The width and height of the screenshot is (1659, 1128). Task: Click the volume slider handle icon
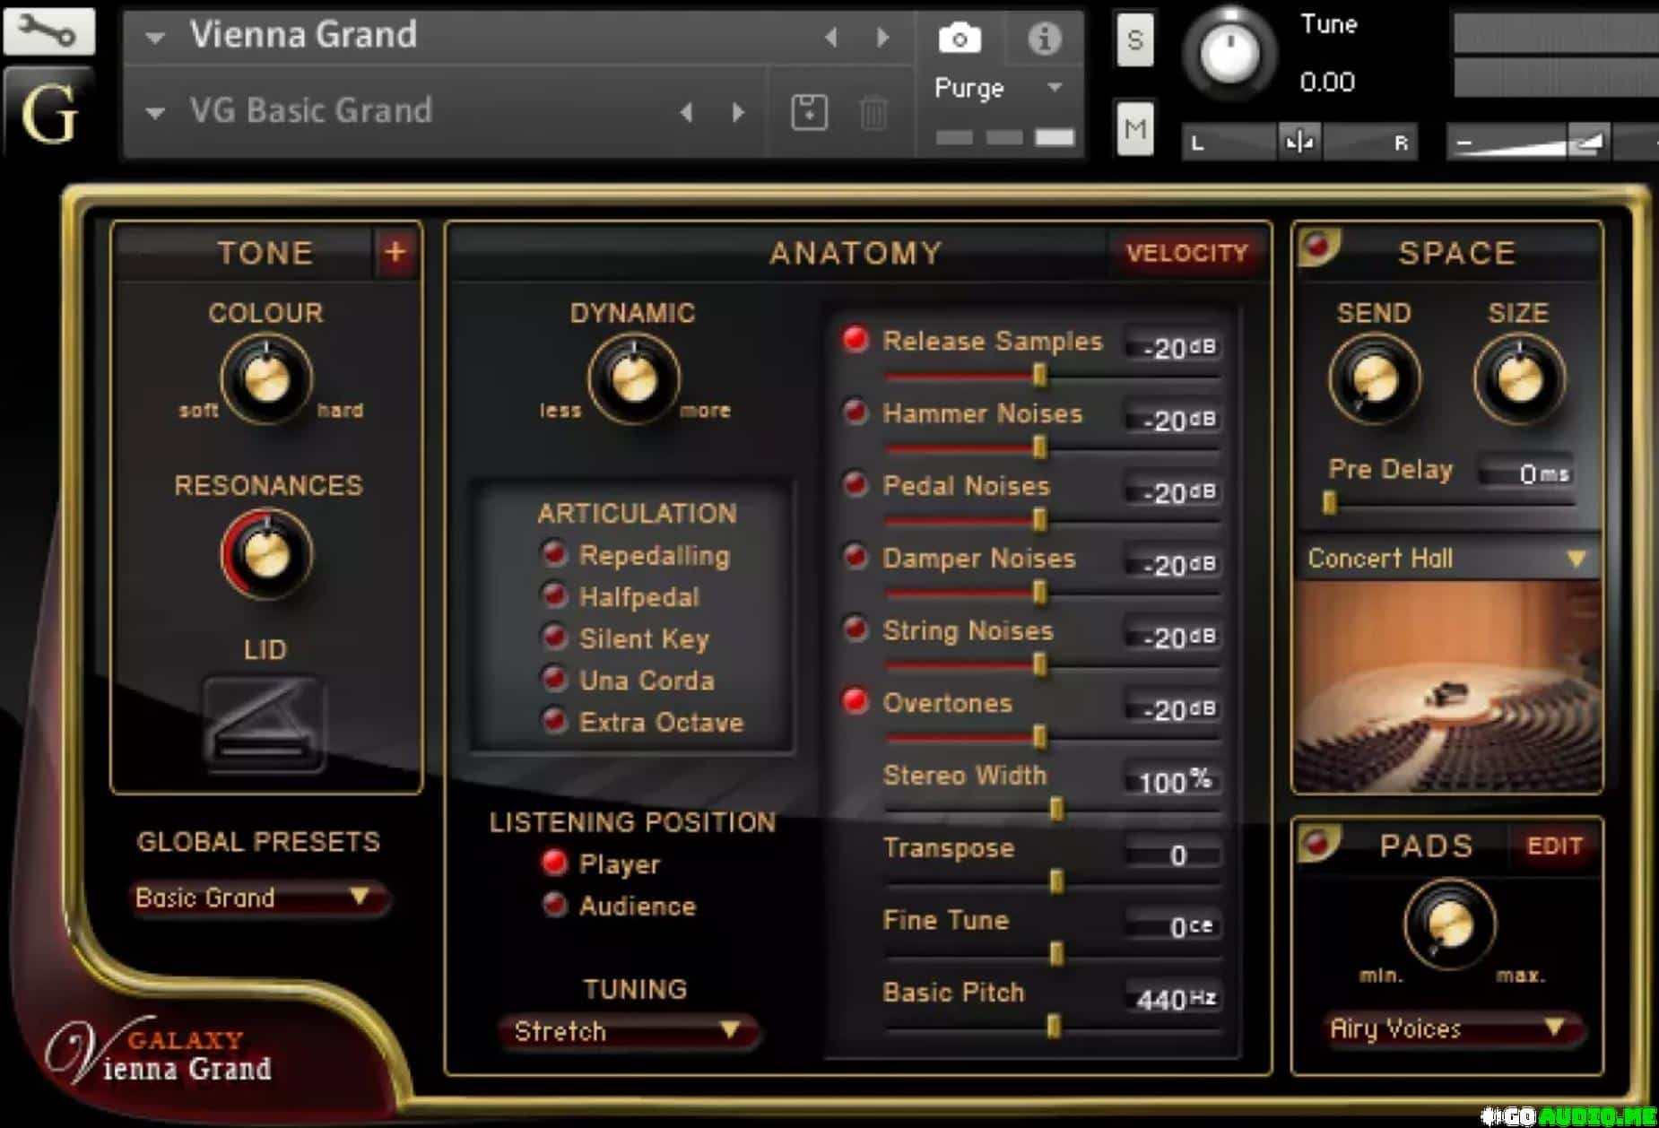pyautogui.click(x=1587, y=143)
